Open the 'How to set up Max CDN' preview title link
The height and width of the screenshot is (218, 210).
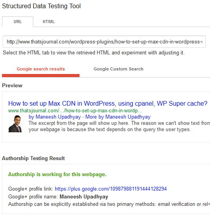point(108,103)
